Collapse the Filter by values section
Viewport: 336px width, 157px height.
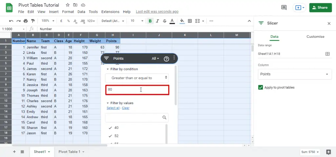[x=108, y=103]
